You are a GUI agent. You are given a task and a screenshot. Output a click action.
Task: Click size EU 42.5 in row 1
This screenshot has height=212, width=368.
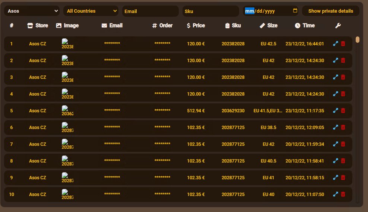click(x=269, y=44)
